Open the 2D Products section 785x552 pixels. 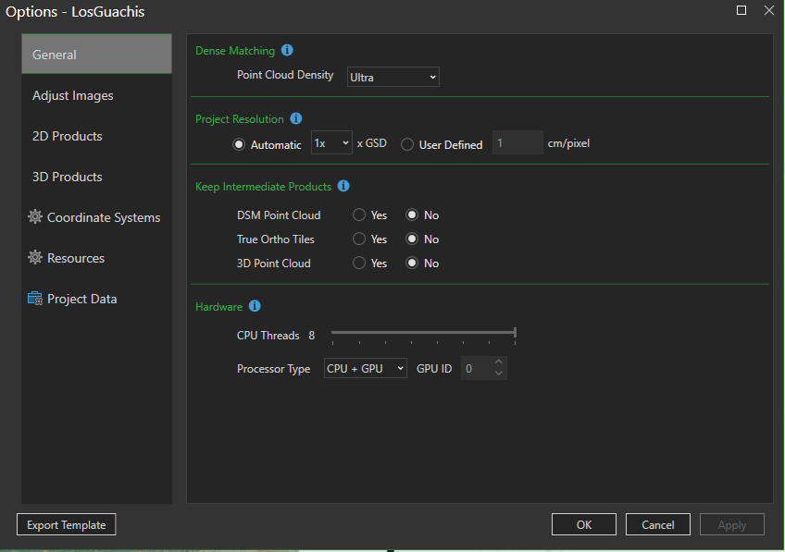[96, 136]
